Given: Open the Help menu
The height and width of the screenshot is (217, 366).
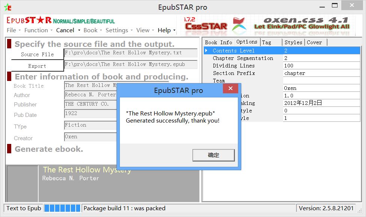Looking at the screenshot, I should click(x=164, y=30).
